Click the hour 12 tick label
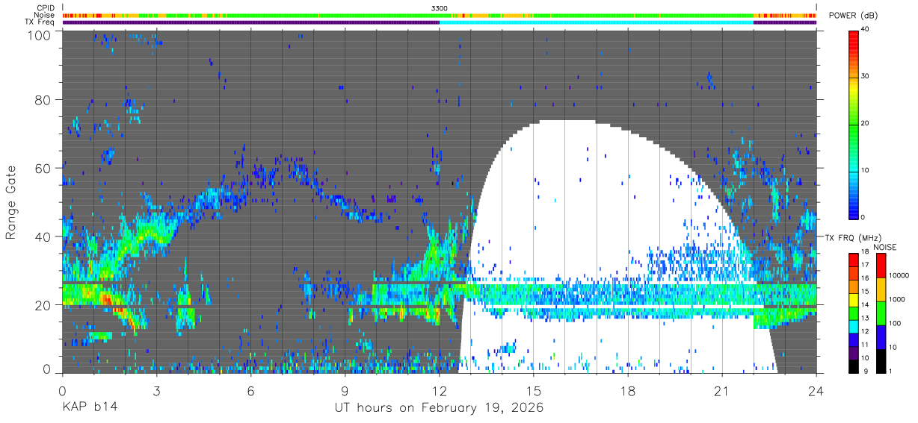This screenshot has height=423, width=918. tap(439, 390)
